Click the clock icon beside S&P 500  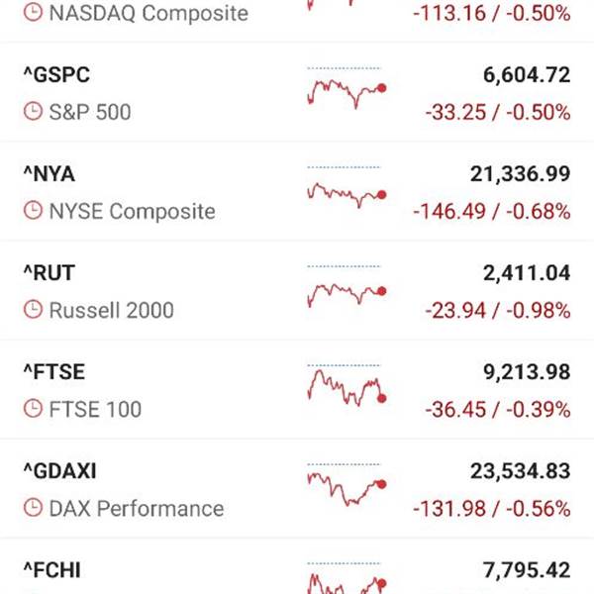point(33,113)
